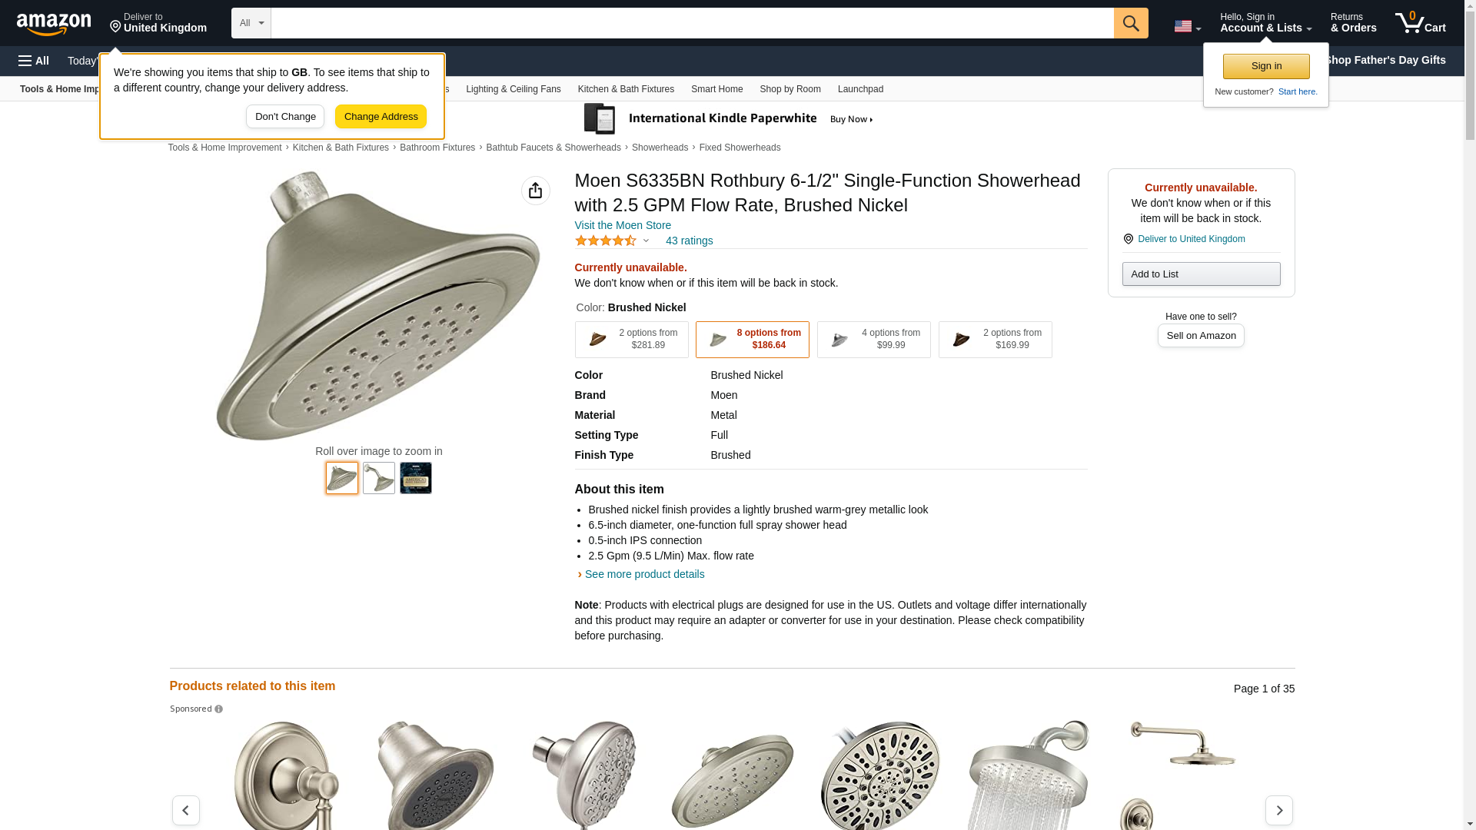Go to next related products page
The height and width of the screenshot is (830, 1476).
point(1278,810)
